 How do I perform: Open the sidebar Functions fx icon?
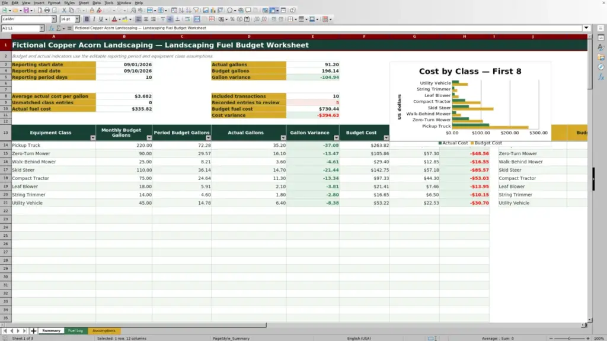click(601, 77)
